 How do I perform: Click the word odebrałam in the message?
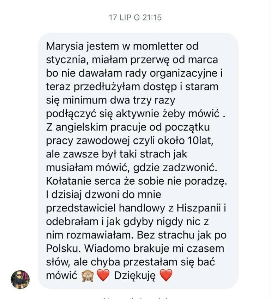[72, 222]
